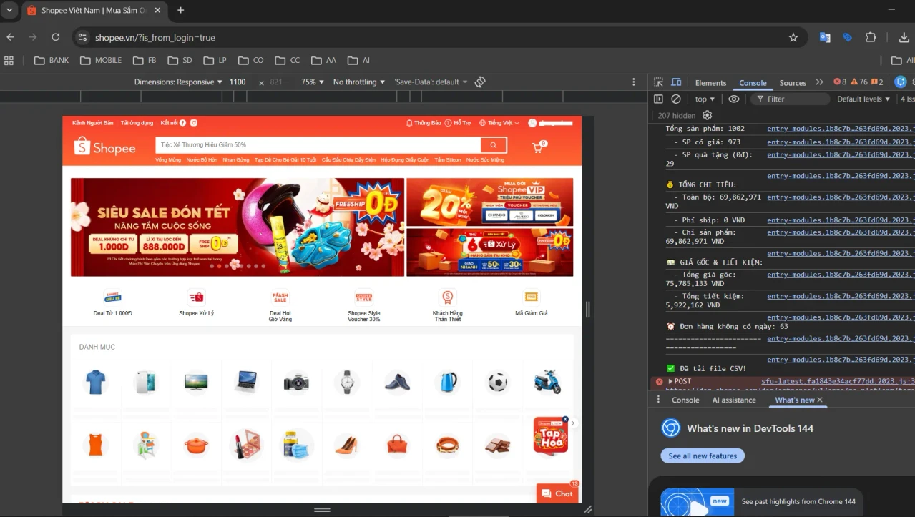Open the MOBILE bookmarks folder
The width and height of the screenshot is (915, 517).
[x=101, y=60]
